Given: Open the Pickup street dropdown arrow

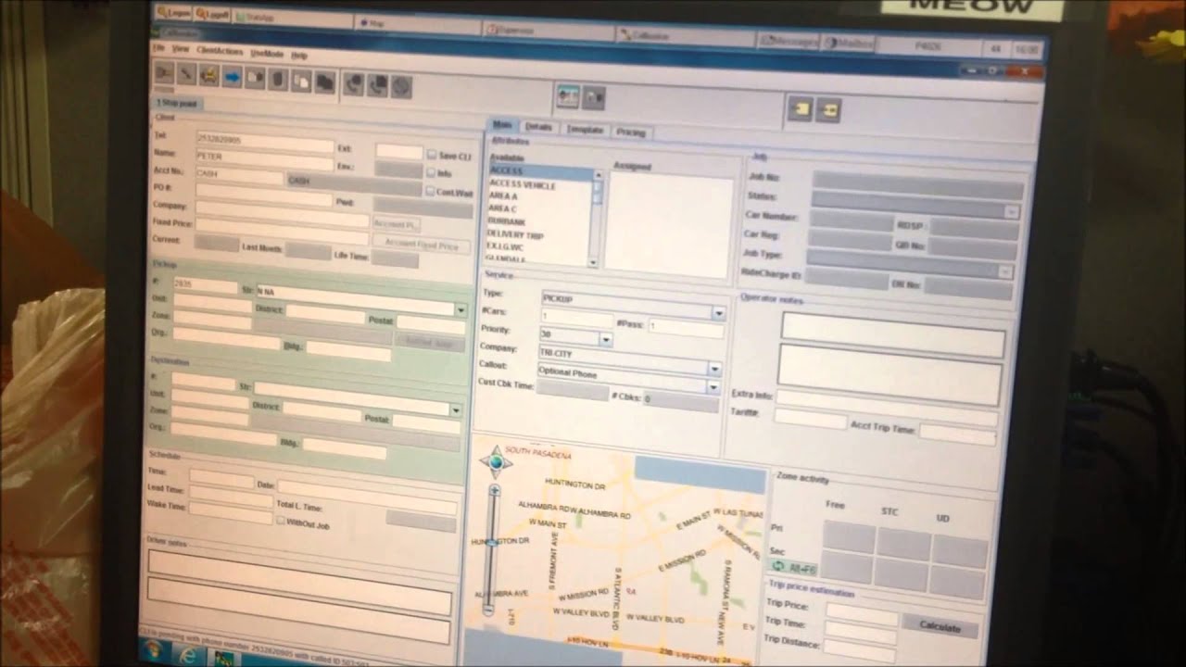Looking at the screenshot, I should point(460,309).
